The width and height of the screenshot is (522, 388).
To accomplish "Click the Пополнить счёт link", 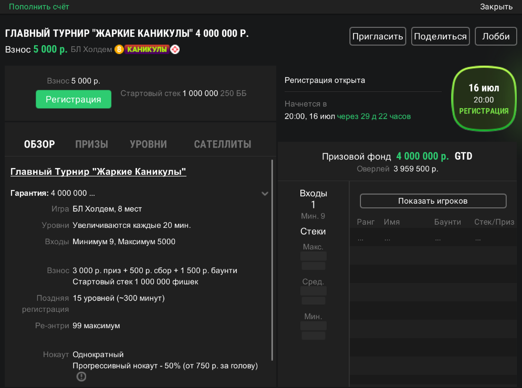I will click(39, 7).
